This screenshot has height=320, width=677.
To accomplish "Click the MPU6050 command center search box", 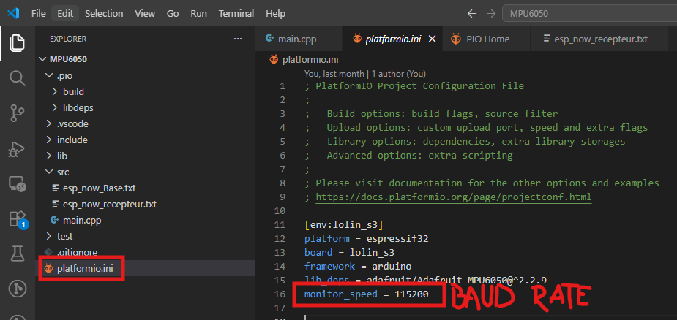I will click(589, 14).
